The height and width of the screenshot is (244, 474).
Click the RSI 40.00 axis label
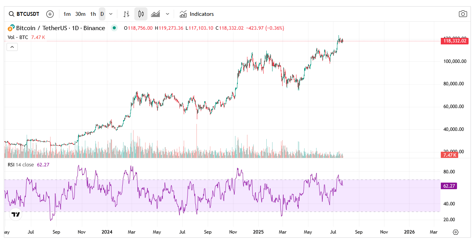click(x=449, y=204)
